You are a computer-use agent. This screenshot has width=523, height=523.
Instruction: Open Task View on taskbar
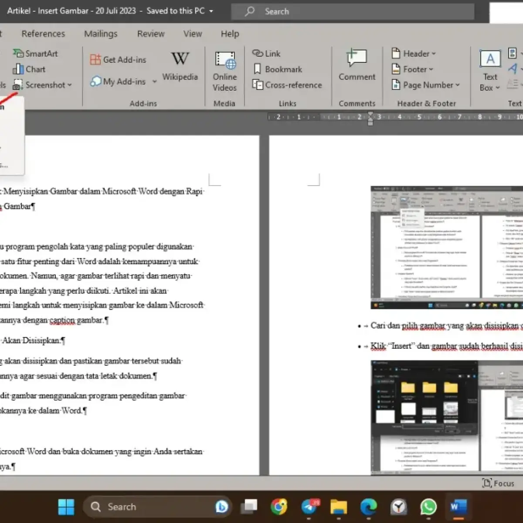[x=249, y=506]
